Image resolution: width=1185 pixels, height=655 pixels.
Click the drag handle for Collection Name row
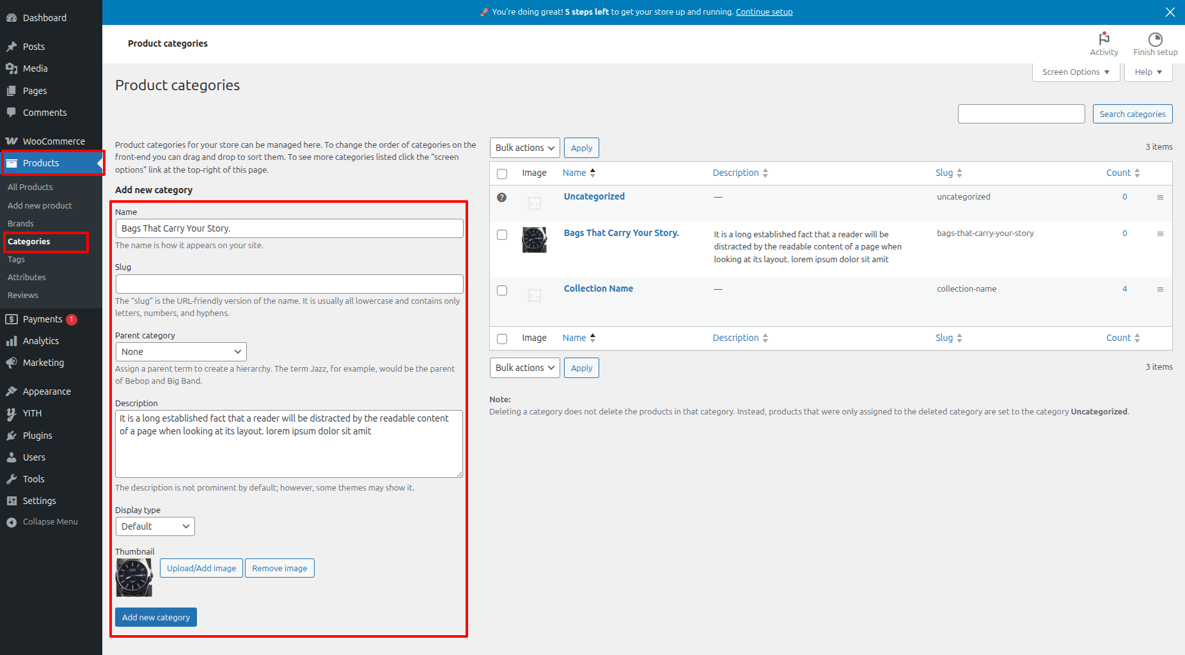(1160, 289)
